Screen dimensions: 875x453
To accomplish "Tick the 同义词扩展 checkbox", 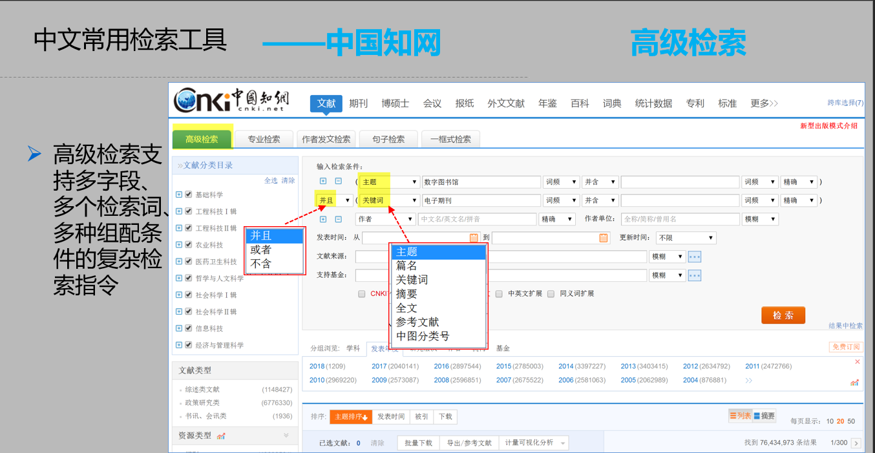I will 551,293.
